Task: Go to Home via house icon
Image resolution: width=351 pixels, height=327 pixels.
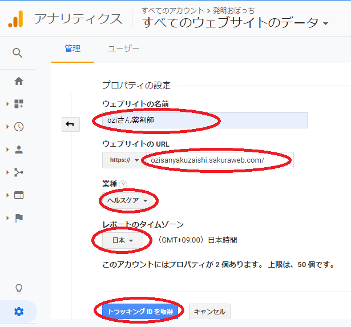Action: point(19,81)
